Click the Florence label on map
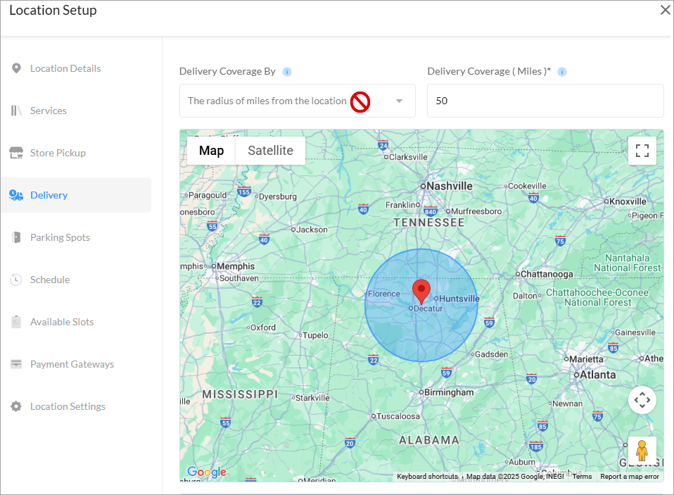The width and height of the screenshot is (674, 495). point(384,294)
